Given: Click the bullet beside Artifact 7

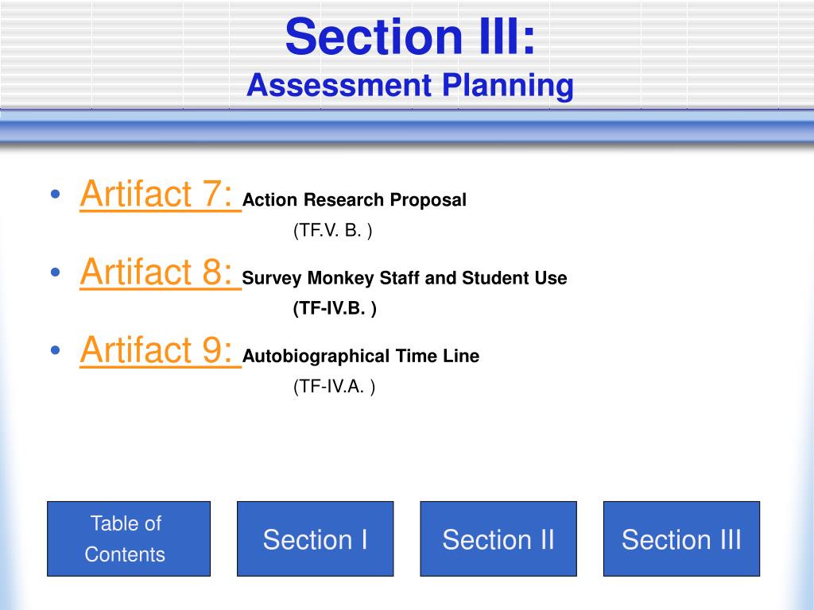Looking at the screenshot, I should [56, 195].
